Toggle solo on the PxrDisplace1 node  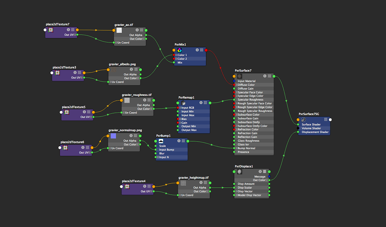[x=260, y=172]
